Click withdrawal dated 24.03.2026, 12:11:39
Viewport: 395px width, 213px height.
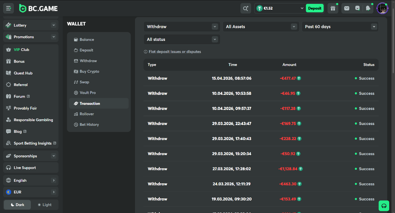point(261,184)
